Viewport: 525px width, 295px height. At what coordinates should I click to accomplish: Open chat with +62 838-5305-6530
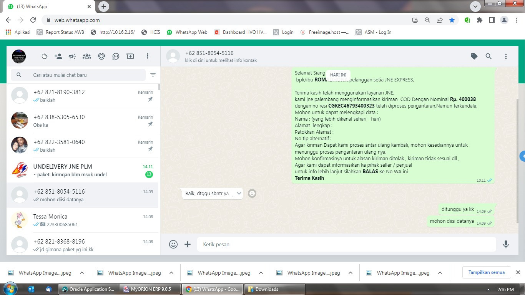click(x=82, y=121)
